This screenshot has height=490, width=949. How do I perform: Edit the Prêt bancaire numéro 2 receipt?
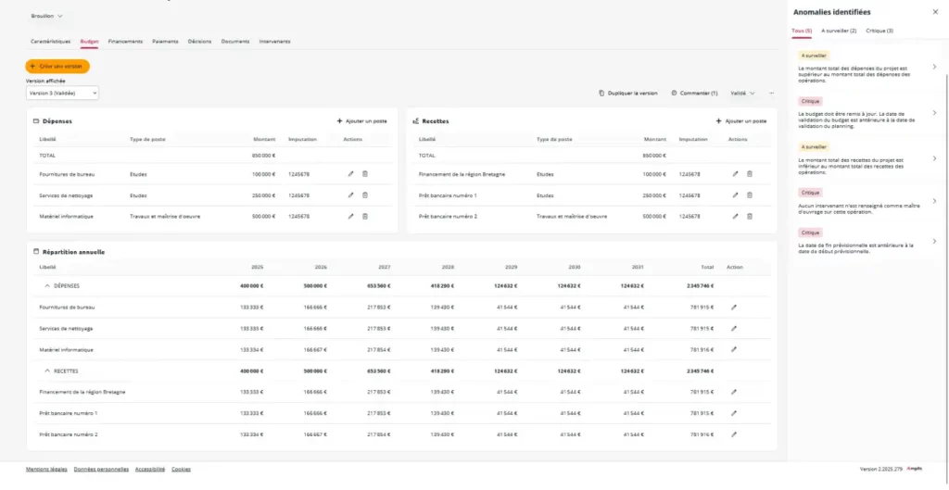(735, 217)
